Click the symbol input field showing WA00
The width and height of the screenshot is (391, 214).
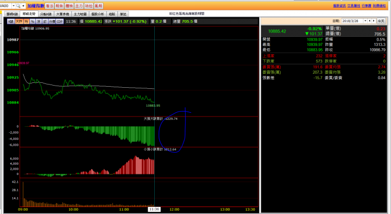5,6
